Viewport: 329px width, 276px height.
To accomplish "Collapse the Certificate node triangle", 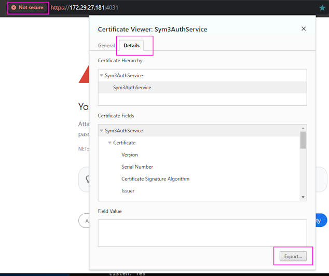I will point(110,143).
